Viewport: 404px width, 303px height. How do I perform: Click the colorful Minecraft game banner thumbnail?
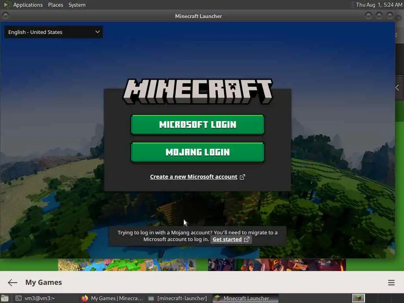coord(127,265)
